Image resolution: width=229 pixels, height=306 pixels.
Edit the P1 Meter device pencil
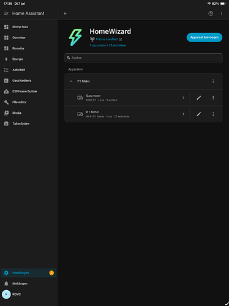pos(199,114)
